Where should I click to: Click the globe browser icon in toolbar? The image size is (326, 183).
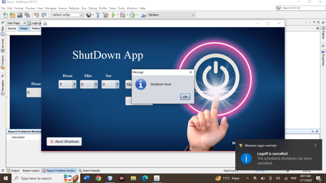(x=89, y=15)
